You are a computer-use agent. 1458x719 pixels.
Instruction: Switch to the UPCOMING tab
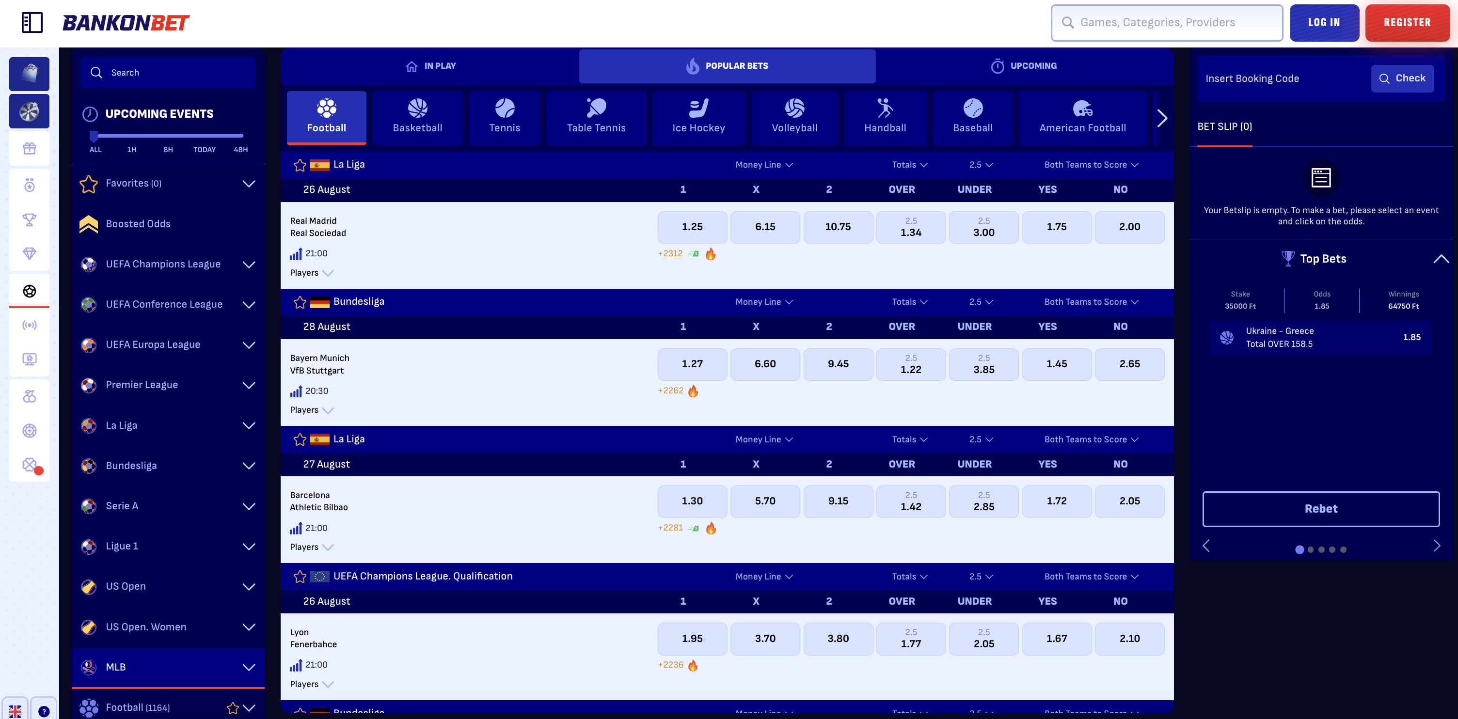[x=1024, y=65]
